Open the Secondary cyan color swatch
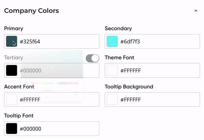The image size is (204, 140). [112, 41]
